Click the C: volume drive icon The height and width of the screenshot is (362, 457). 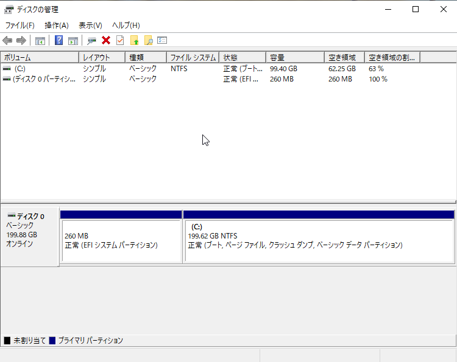click(x=7, y=69)
